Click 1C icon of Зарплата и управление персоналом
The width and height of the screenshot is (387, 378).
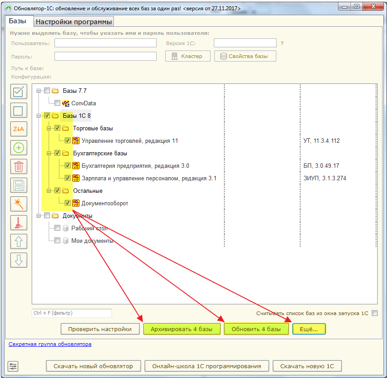[76, 178]
